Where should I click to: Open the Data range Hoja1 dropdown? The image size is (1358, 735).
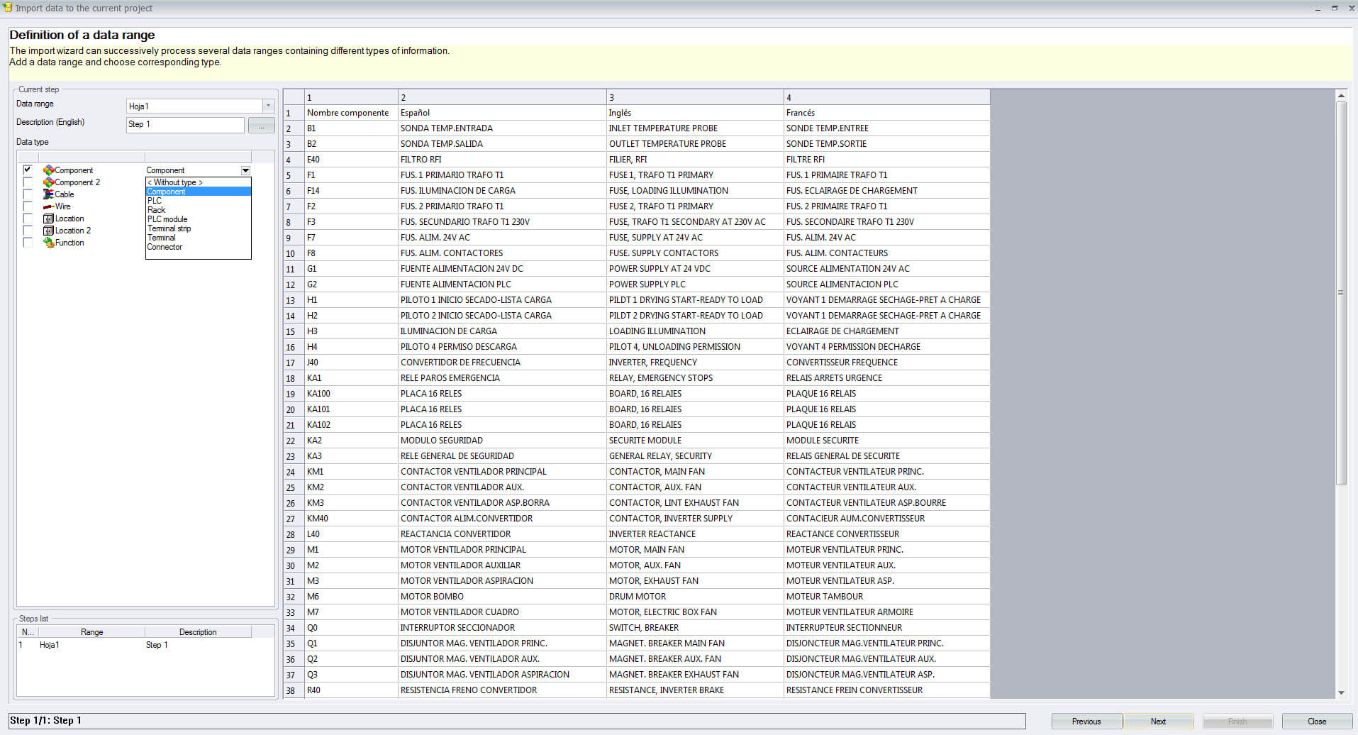pos(268,106)
